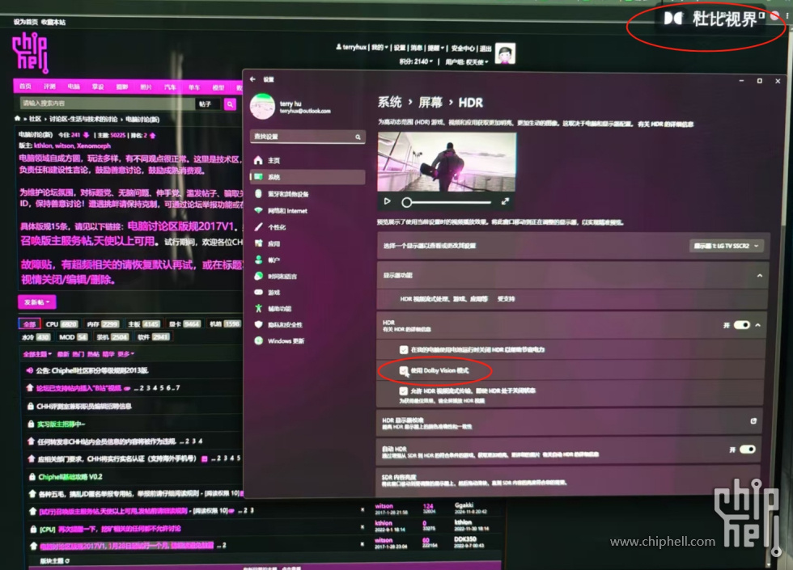Collapse the HDR options section chevron
Image resolution: width=793 pixels, height=570 pixels.
(x=757, y=325)
